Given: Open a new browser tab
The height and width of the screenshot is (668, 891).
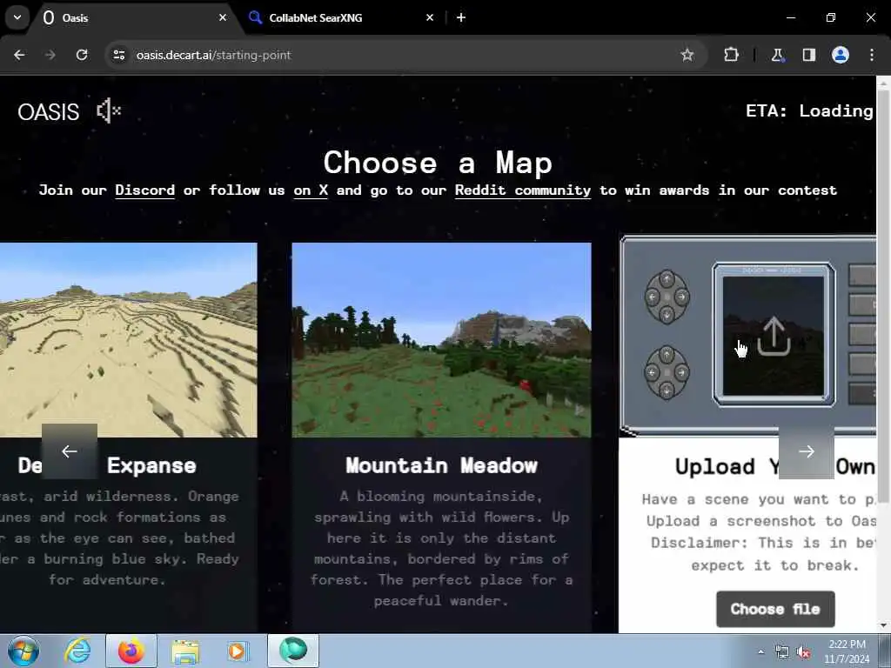Looking at the screenshot, I should click(461, 17).
